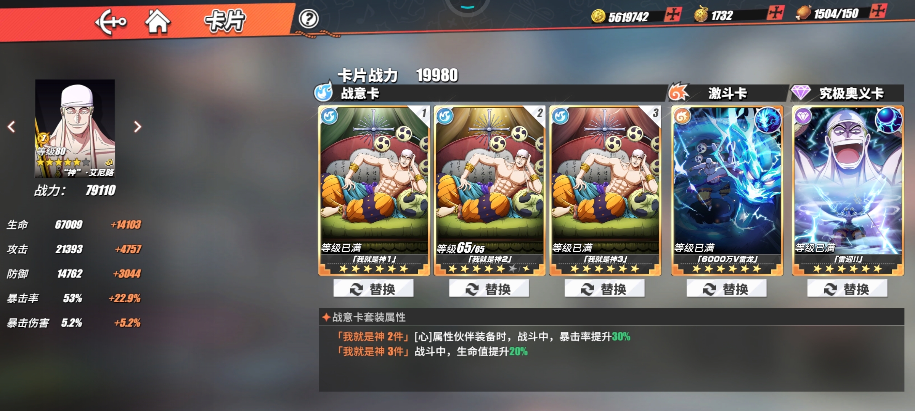Tap the blue orb on 雷迎!! card

tap(889, 119)
